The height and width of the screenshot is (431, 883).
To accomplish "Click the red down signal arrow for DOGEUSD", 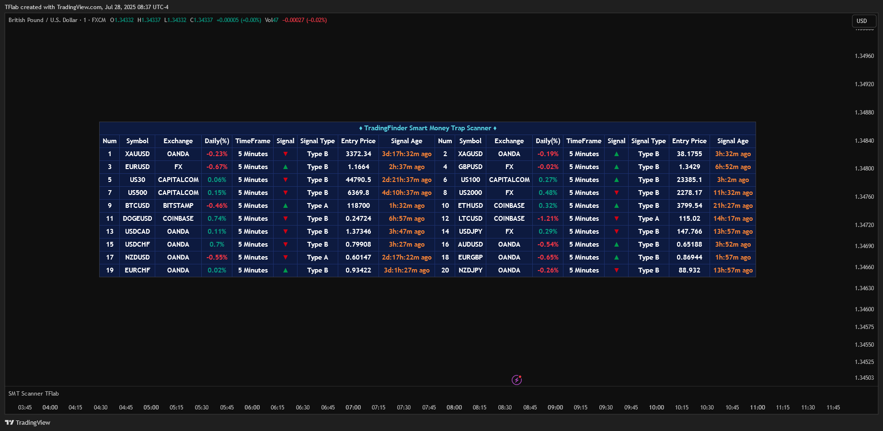I will 286,218.
